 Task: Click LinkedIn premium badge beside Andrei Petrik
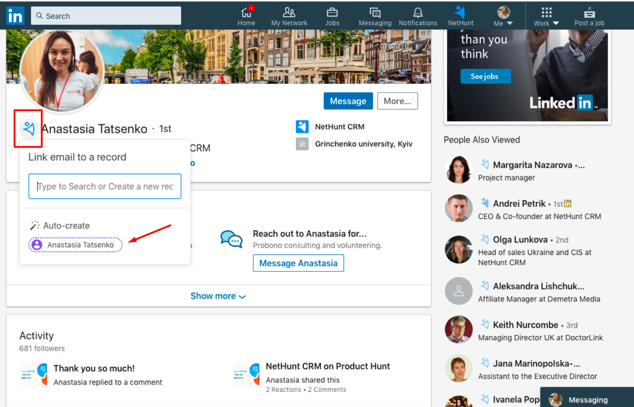pos(567,203)
